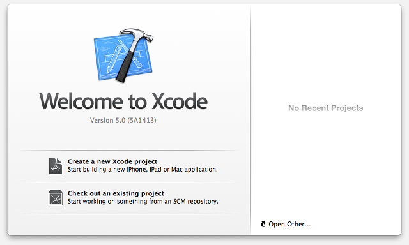Click the Open Other arrow icon
Viewport: 409px width, 245px height.
tap(263, 224)
